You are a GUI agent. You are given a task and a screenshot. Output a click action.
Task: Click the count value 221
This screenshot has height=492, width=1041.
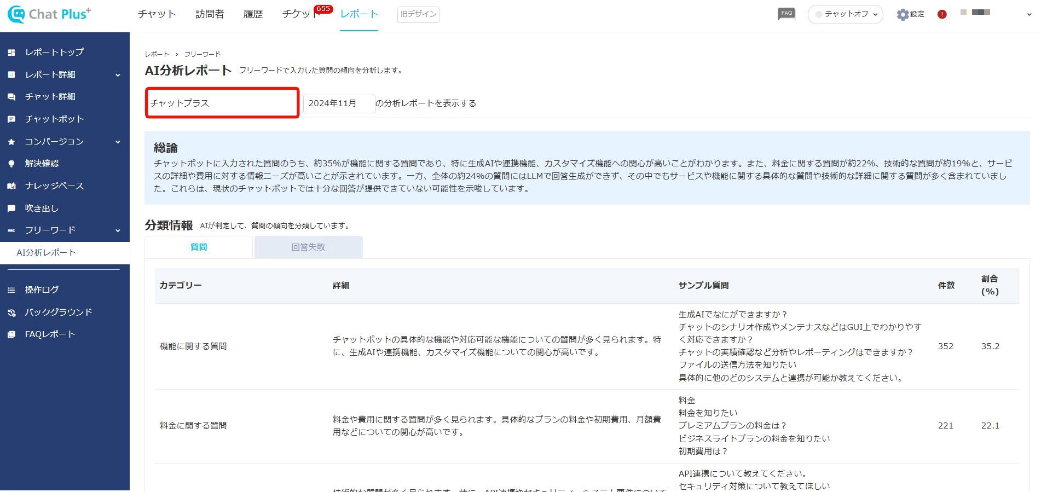tap(945, 425)
